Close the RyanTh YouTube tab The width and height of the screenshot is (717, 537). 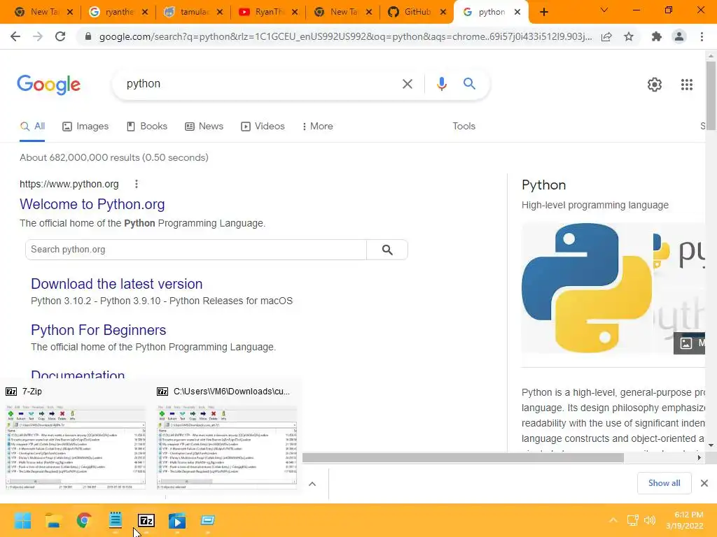[x=295, y=12]
